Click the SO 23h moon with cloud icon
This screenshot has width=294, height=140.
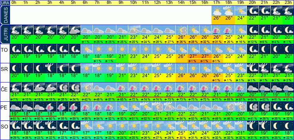(288, 126)
